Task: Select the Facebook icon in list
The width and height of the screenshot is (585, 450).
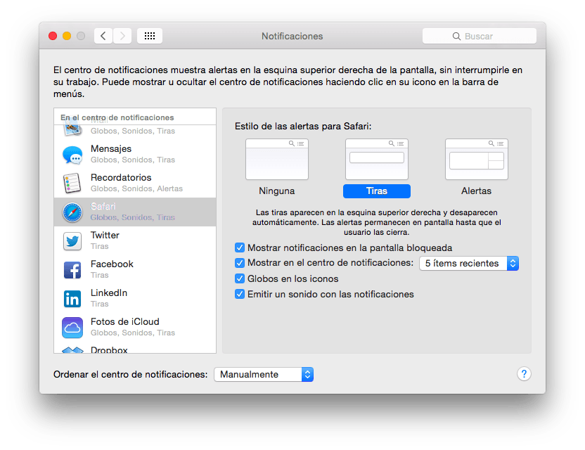Action: coord(72,270)
